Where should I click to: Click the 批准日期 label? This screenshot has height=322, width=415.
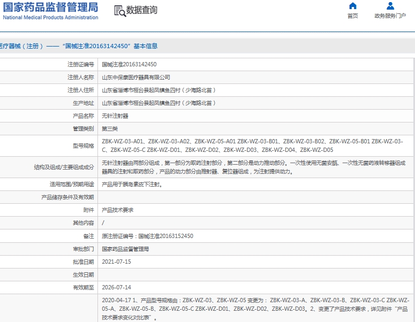pyautogui.click(x=84, y=262)
